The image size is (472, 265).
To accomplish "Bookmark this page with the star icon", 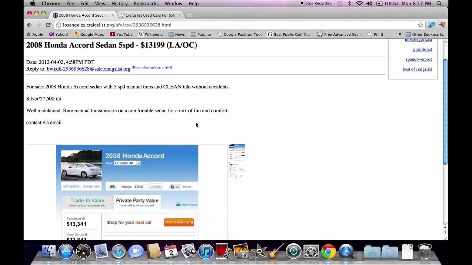I will point(421,25).
